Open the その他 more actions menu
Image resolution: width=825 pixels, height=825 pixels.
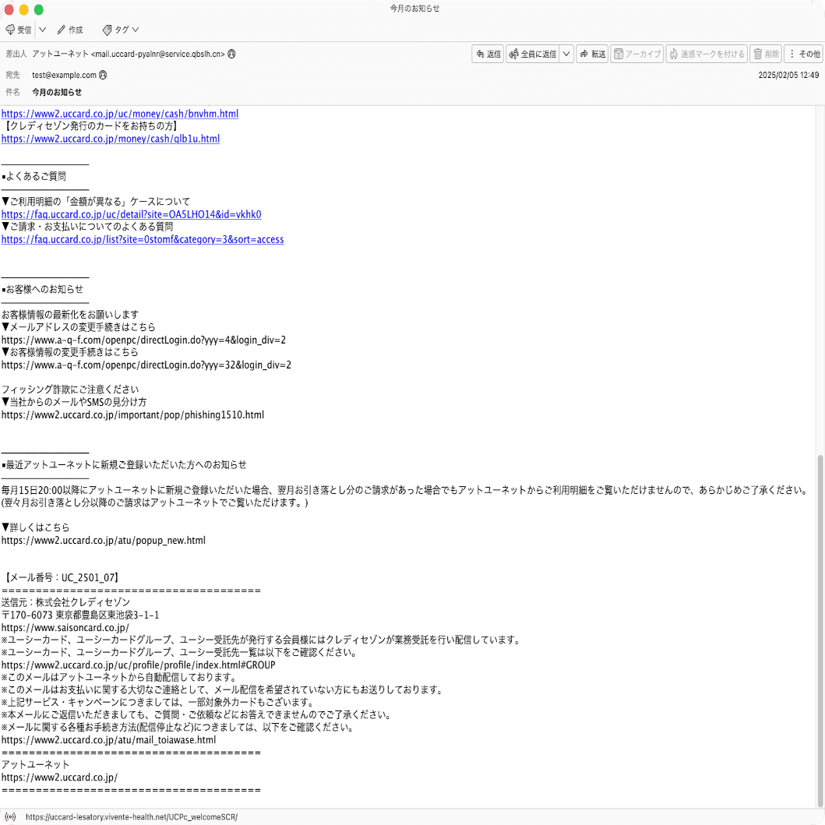click(x=805, y=54)
